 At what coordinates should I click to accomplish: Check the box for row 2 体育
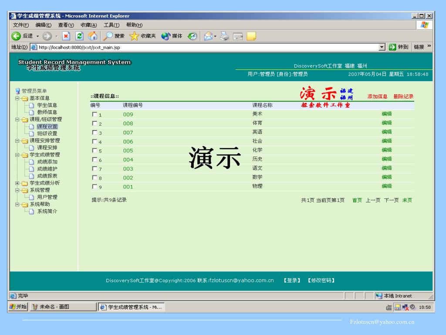click(95, 123)
